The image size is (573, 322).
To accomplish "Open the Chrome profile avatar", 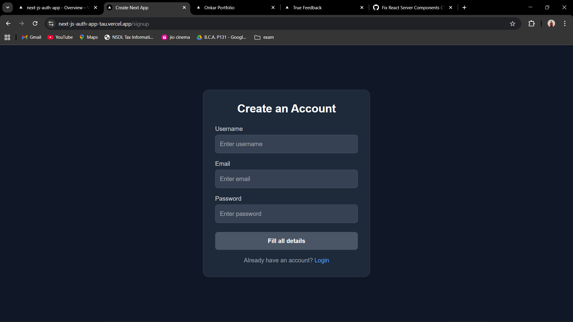I will pos(551,24).
